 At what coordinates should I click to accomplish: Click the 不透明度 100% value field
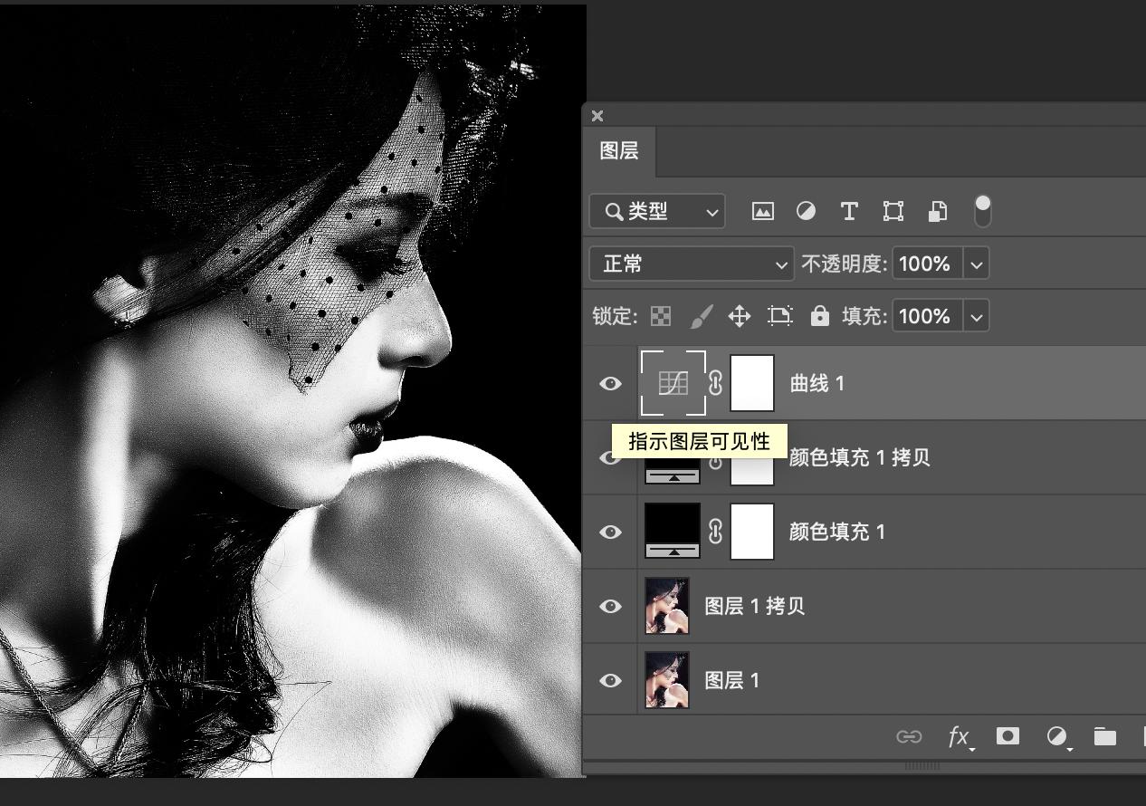pos(929,264)
